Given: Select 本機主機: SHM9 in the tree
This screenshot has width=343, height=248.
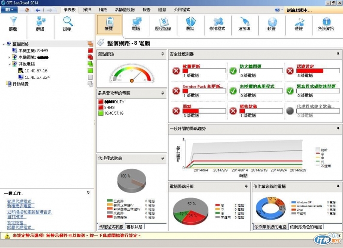Looking at the screenshot, I should pos(33,51).
